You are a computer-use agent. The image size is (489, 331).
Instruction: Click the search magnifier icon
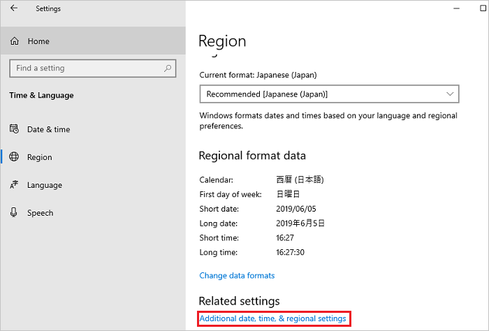(168, 68)
